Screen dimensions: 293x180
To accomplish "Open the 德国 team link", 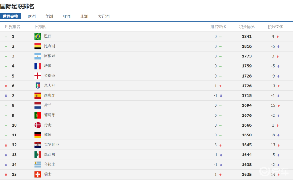I will click(x=48, y=135).
